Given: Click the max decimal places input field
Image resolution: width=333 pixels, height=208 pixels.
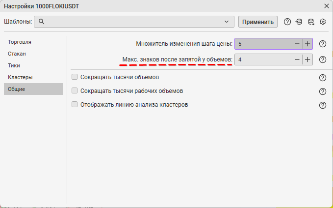Looking at the screenshot, I should pos(262,59).
